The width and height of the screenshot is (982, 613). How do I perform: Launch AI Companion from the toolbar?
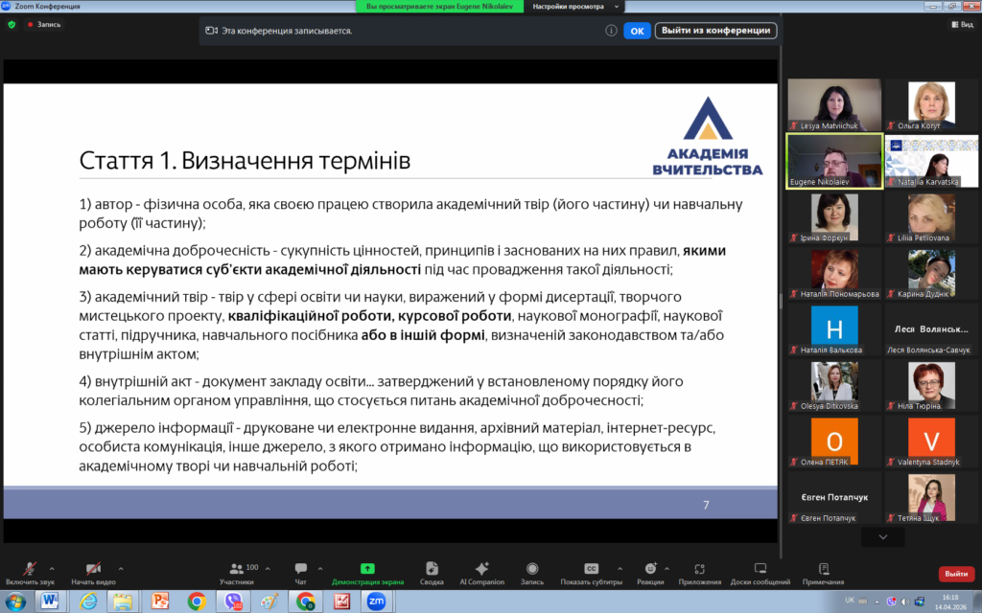(x=481, y=569)
